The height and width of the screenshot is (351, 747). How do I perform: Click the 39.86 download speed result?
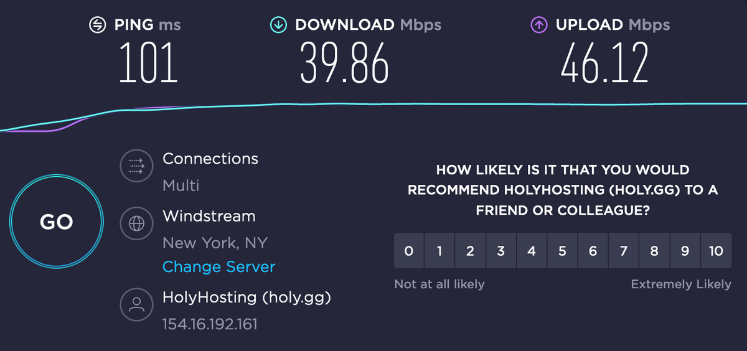point(345,63)
